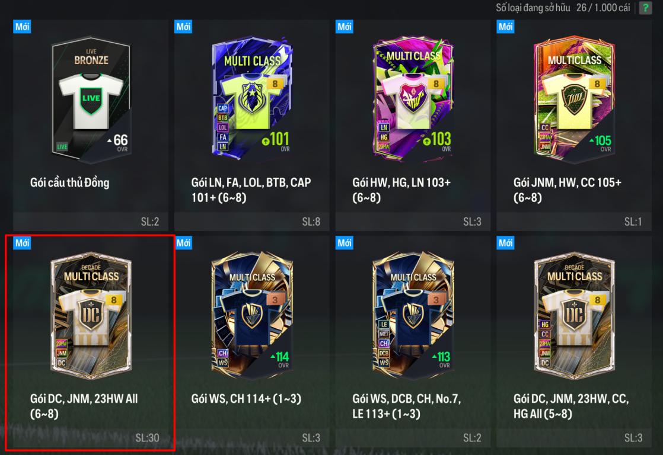Click 'Gói WS, DCB, CH, No.7, LE 113+' title
The image size is (663, 455).
(407, 406)
